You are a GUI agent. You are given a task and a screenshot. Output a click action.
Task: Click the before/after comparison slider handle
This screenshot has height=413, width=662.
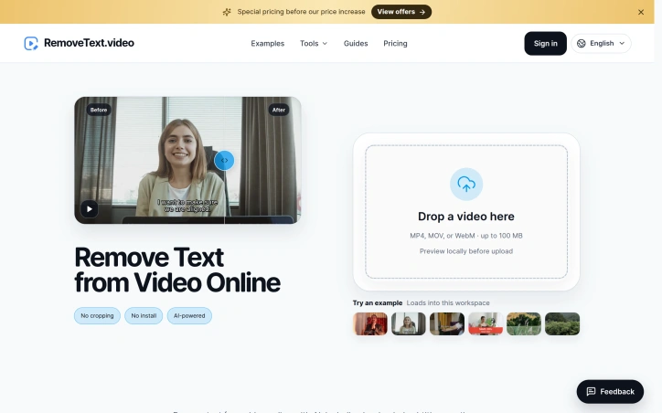(224, 160)
